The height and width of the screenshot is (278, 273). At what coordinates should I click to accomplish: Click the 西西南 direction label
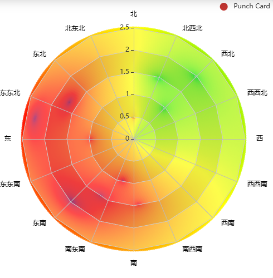coord(257,184)
